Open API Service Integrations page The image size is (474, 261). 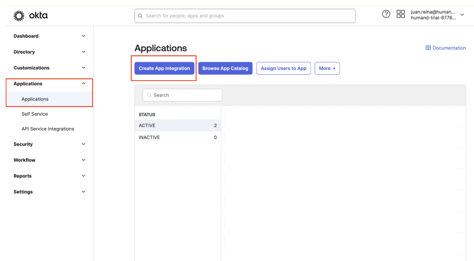(x=48, y=129)
